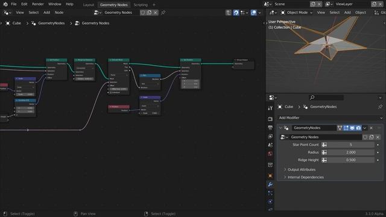Open the Object properties tab
386x217 pixels.
point(270,176)
